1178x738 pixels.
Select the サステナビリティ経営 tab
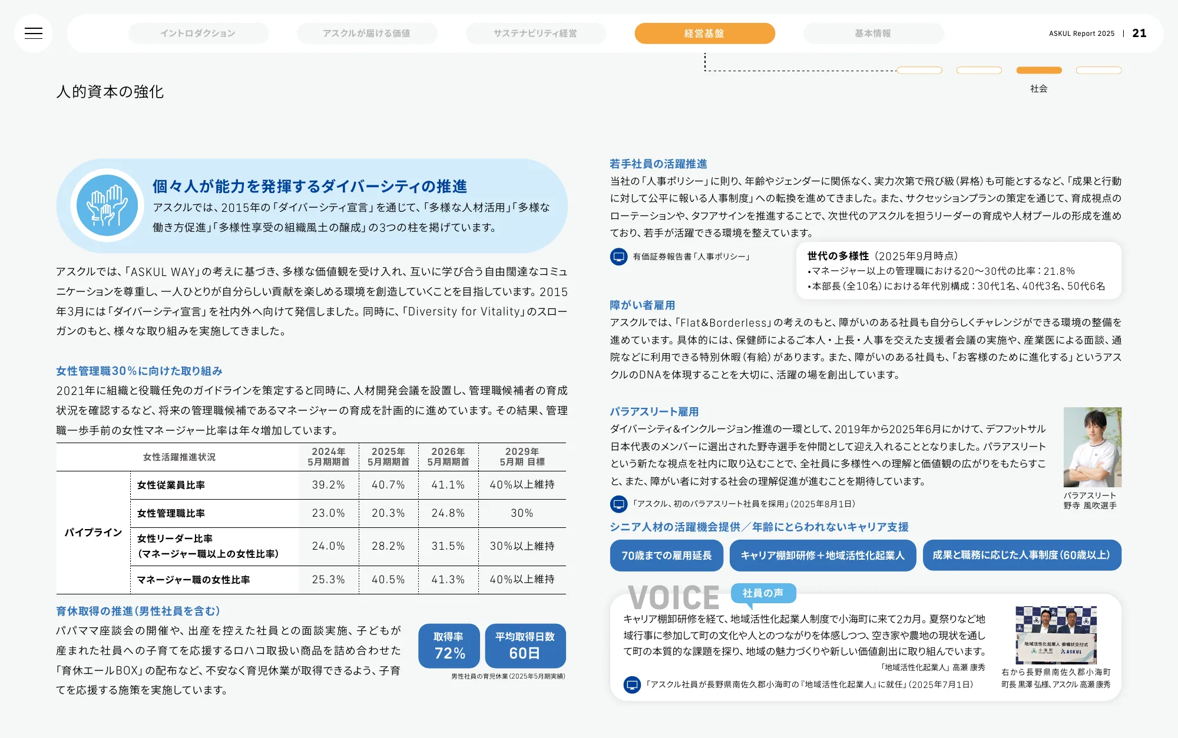click(x=535, y=34)
